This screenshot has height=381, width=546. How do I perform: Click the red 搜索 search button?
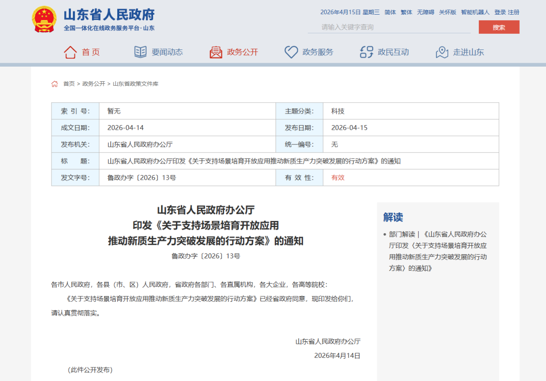pyautogui.click(x=498, y=27)
